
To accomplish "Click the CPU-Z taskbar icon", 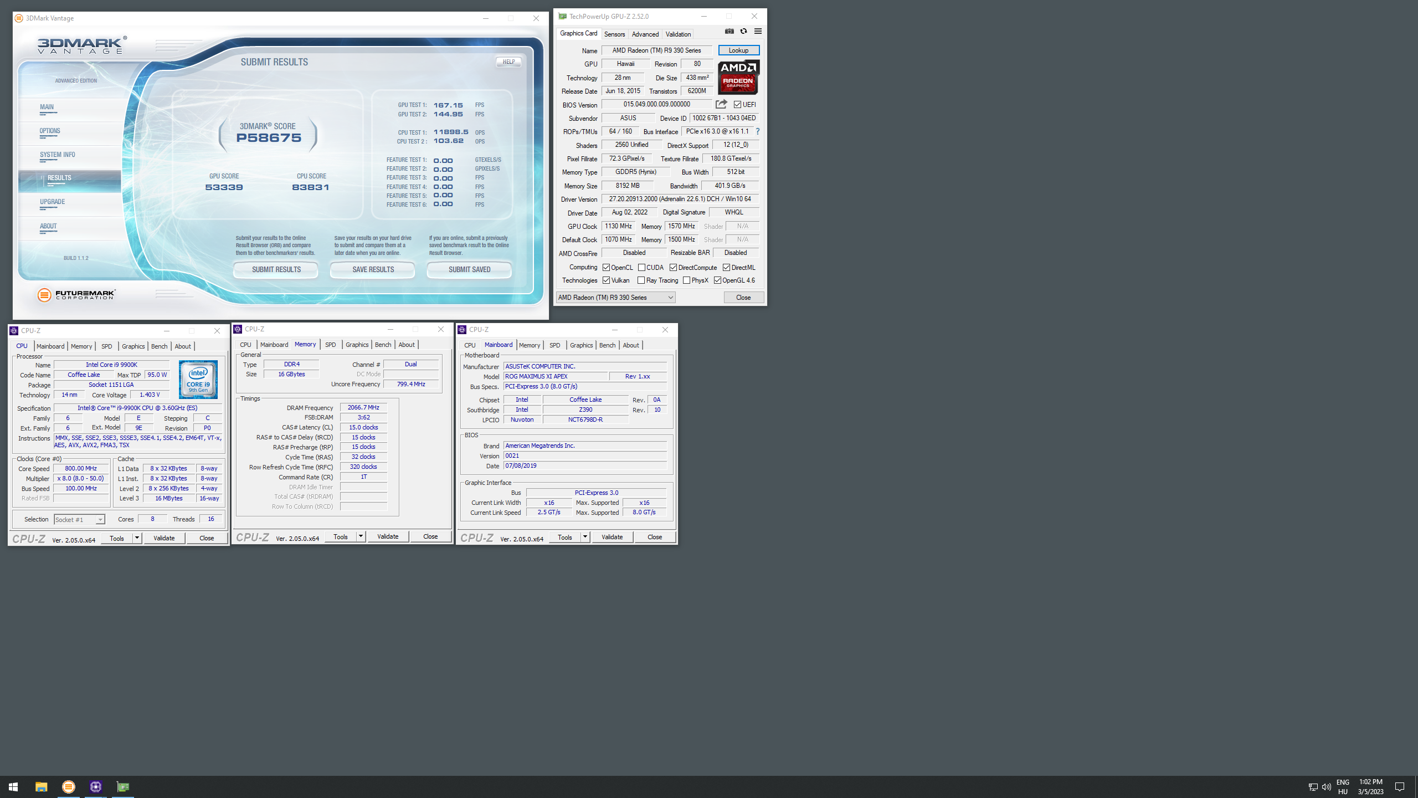I will (x=96, y=787).
